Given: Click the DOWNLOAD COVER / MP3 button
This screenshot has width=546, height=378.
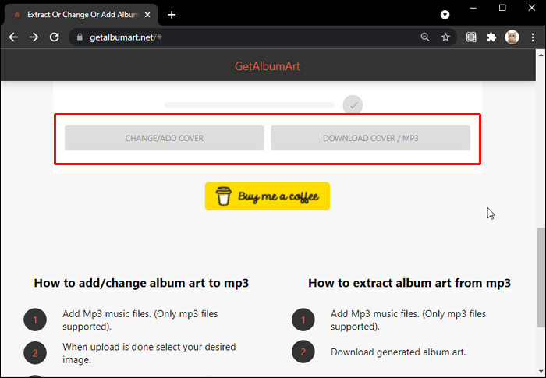Looking at the screenshot, I should tap(370, 138).
